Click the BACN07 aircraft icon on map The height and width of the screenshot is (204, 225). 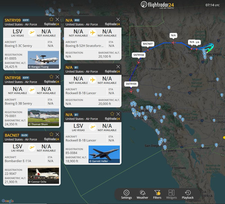tap(148, 50)
